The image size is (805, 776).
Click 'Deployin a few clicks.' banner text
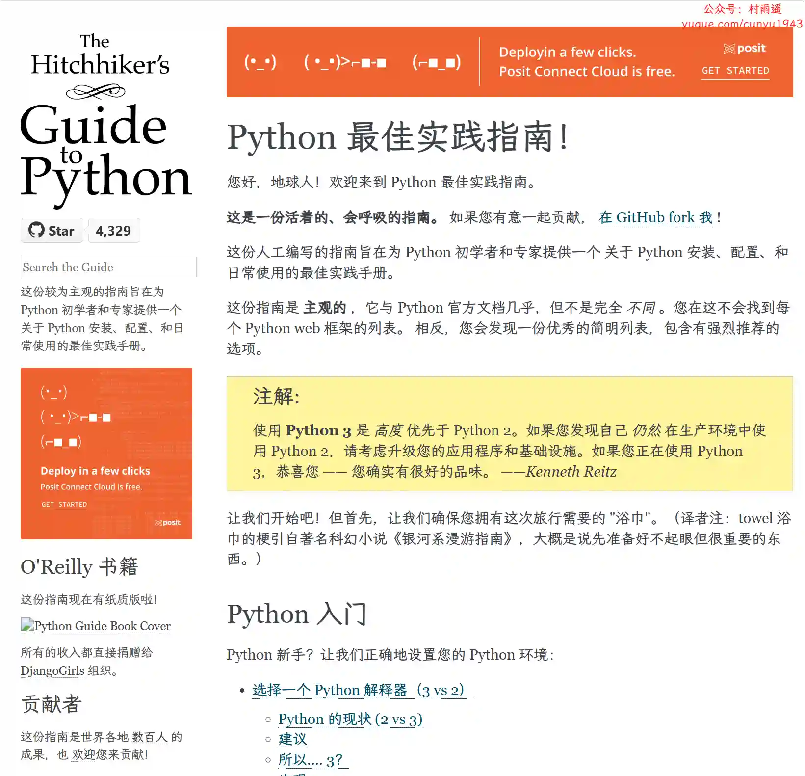567,52
